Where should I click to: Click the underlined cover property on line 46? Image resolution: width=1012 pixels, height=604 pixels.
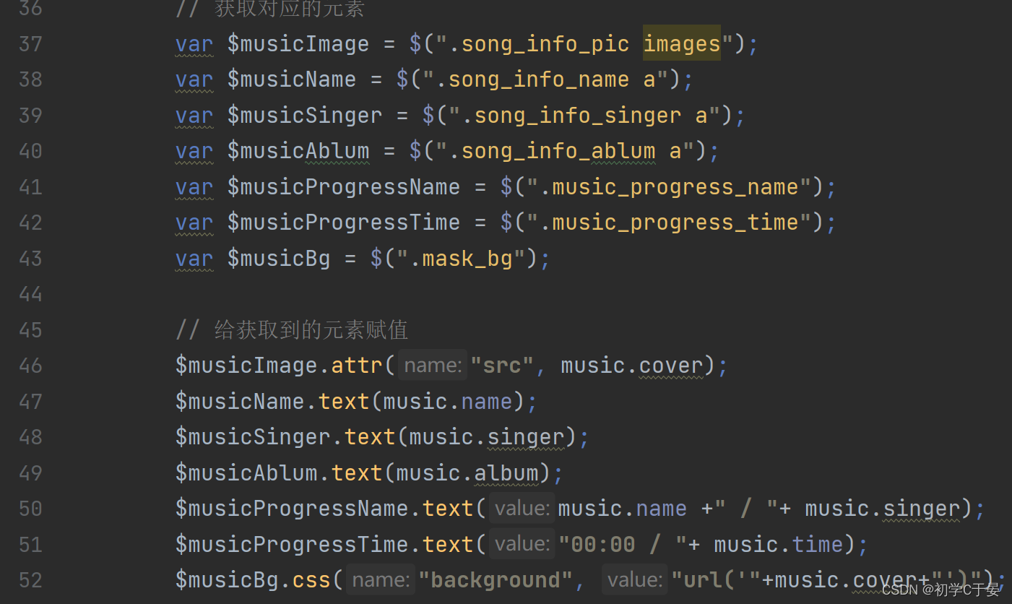click(671, 366)
